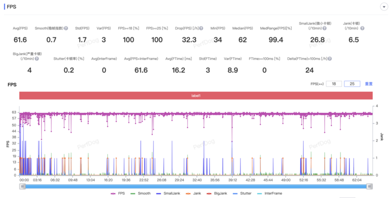The width and height of the screenshot is (392, 198).
Task: Click the right handle of time range slider
Action: point(369,186)
